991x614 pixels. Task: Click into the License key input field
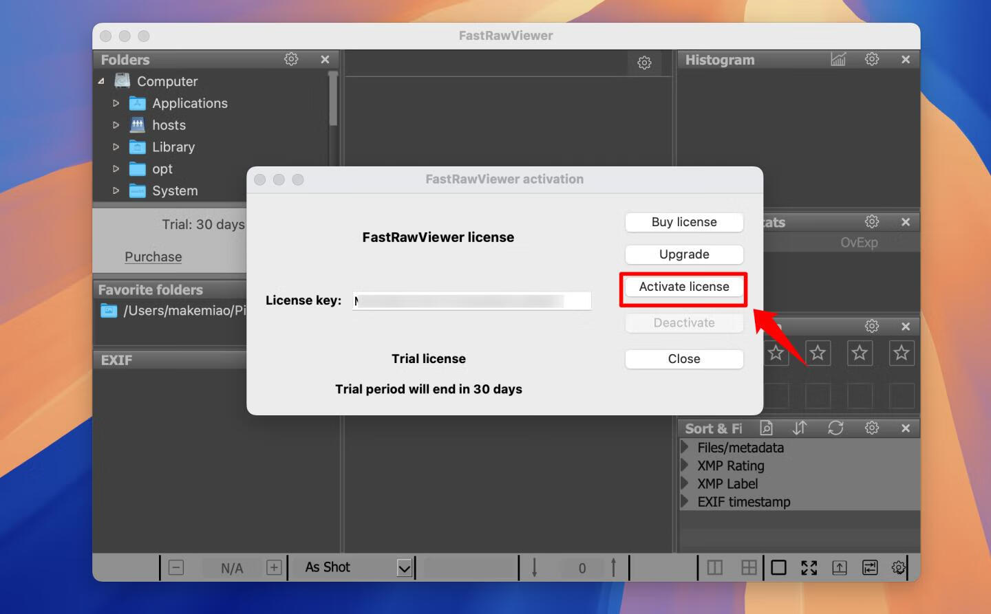pyautogui.click(x=472, y=300)
